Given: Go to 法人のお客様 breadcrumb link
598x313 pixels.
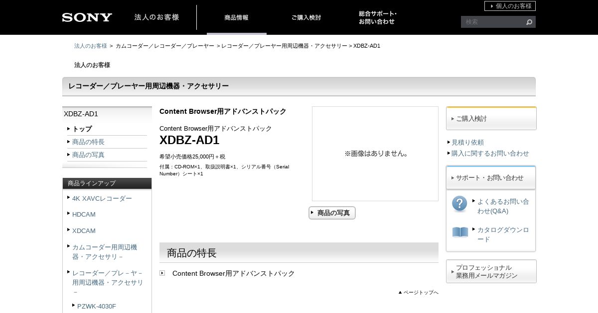Looking at the screenshot, I should (91, 46).
